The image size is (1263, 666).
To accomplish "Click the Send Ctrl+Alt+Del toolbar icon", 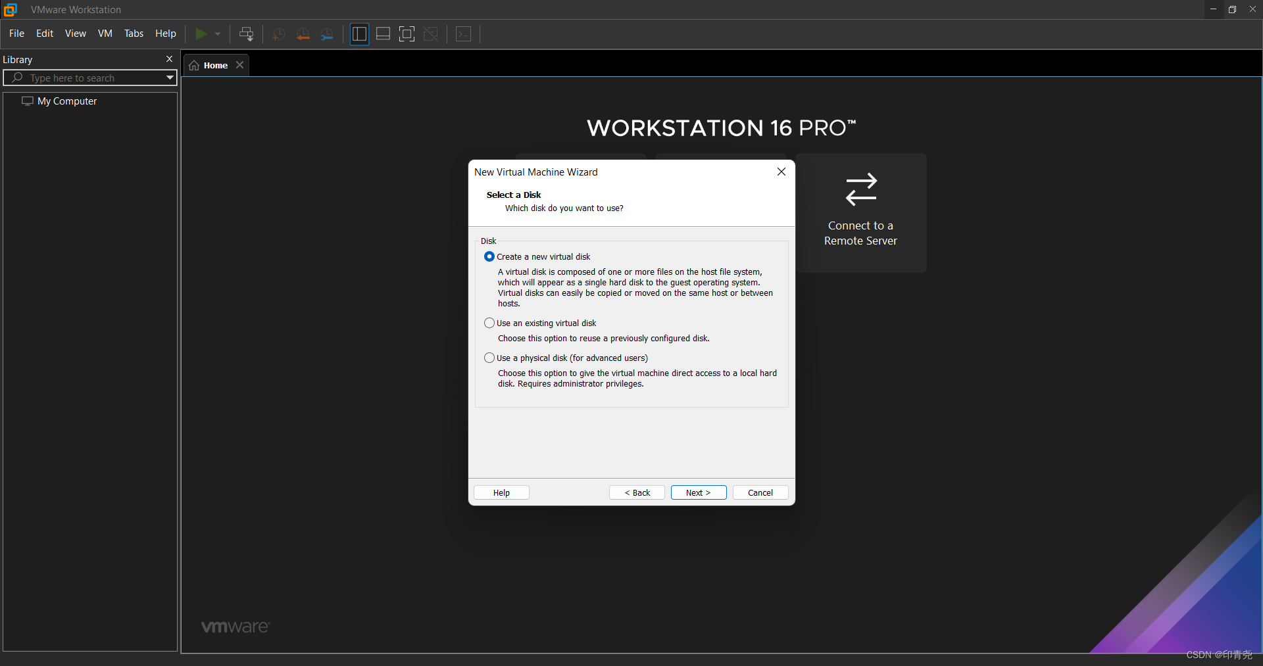I will [x=247, y=34].
